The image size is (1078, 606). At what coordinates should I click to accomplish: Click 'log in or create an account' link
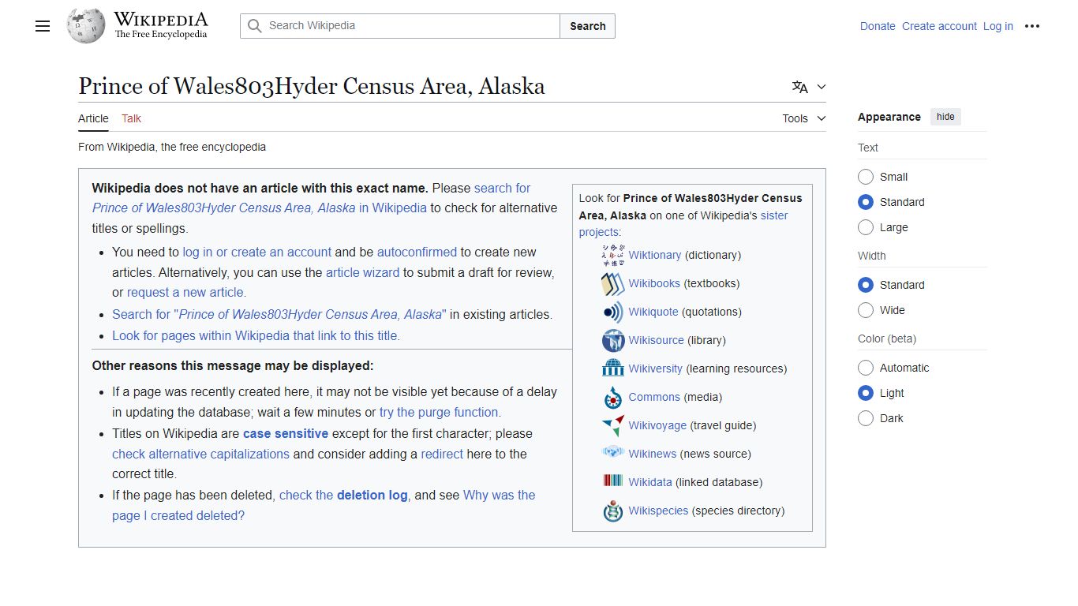[256, 252]
